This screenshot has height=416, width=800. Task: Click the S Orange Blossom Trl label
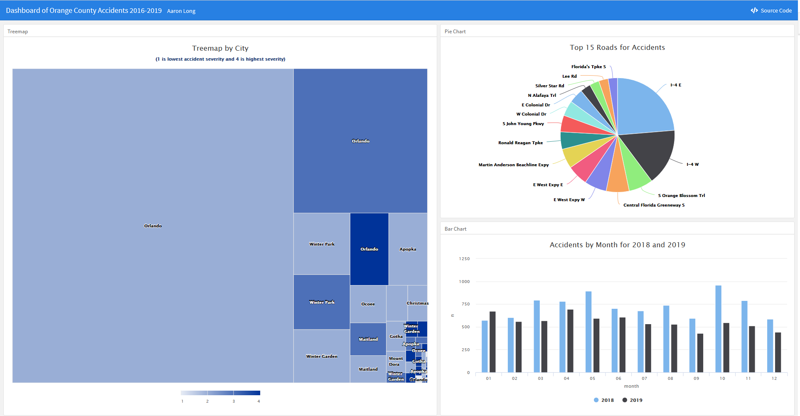click(x=681, y=195)
